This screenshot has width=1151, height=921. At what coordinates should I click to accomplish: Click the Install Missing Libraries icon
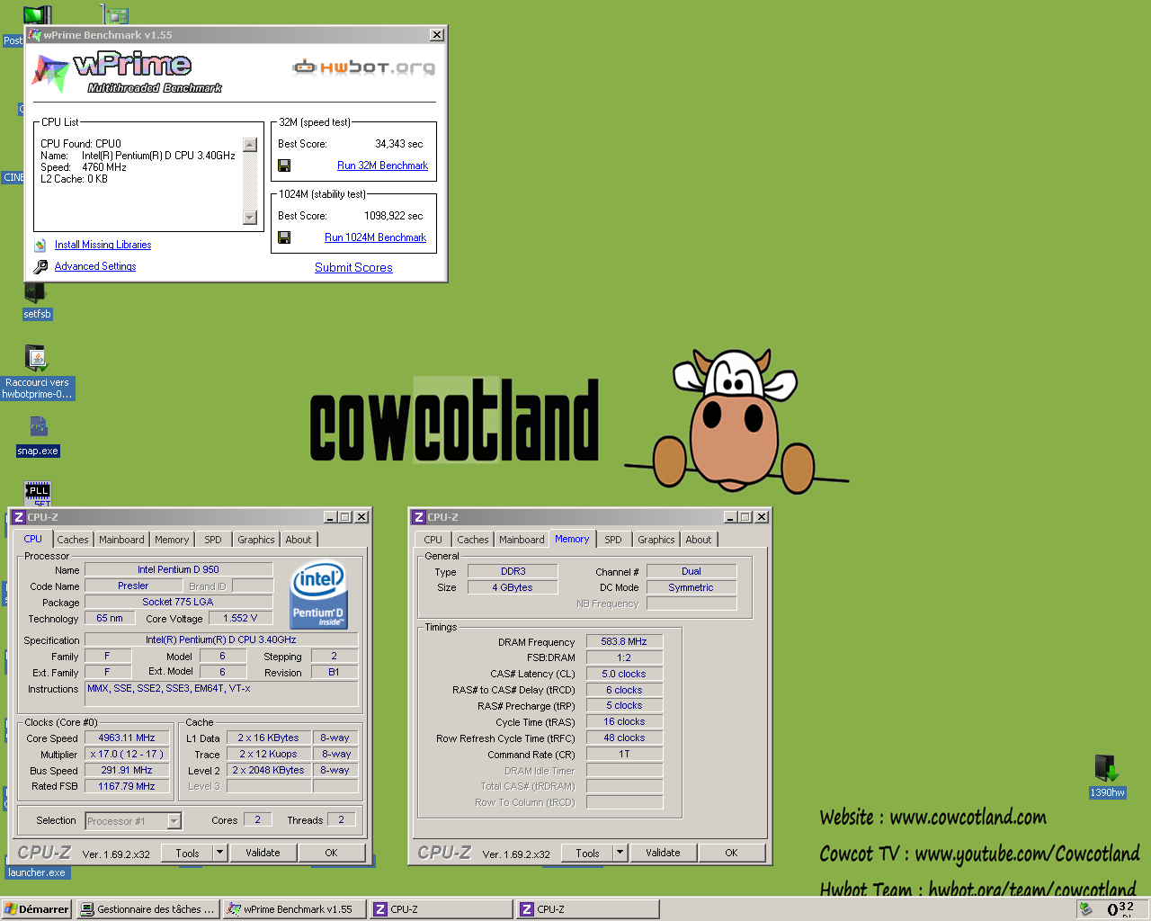pos(40,245)
